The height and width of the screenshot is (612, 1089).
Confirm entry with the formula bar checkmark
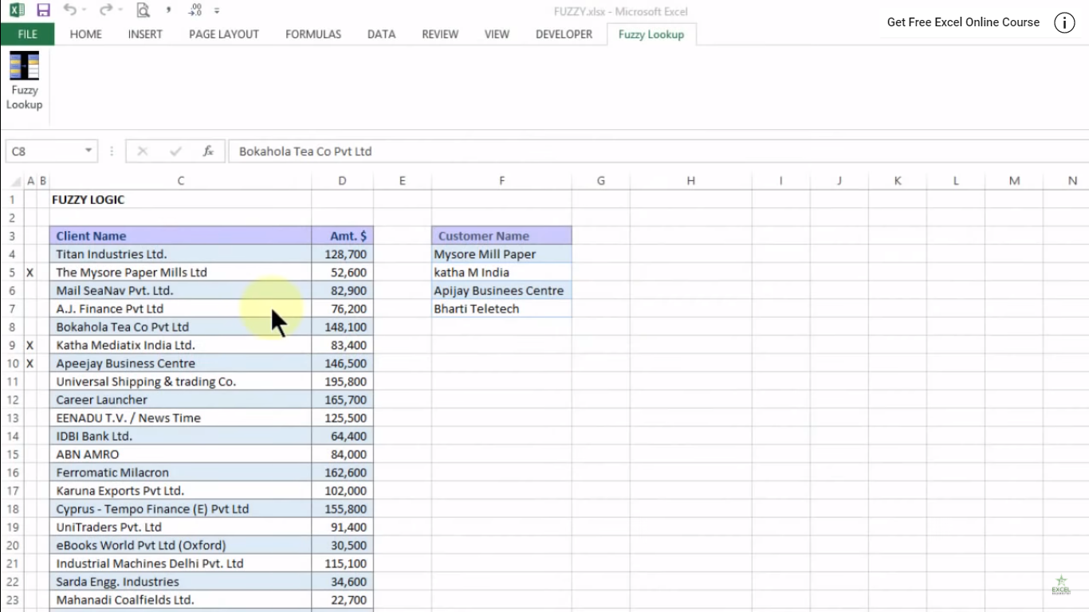point(175,151)
